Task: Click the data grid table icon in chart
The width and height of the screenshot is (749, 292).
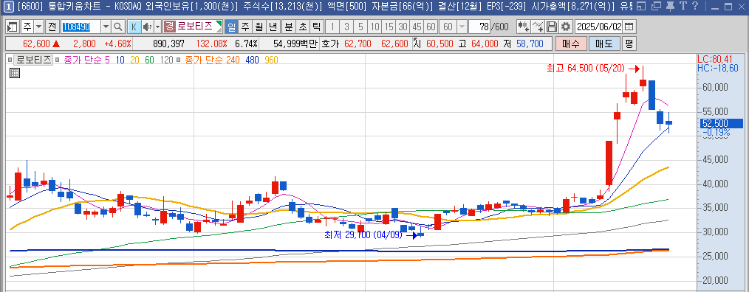Action: coord(14,73)
